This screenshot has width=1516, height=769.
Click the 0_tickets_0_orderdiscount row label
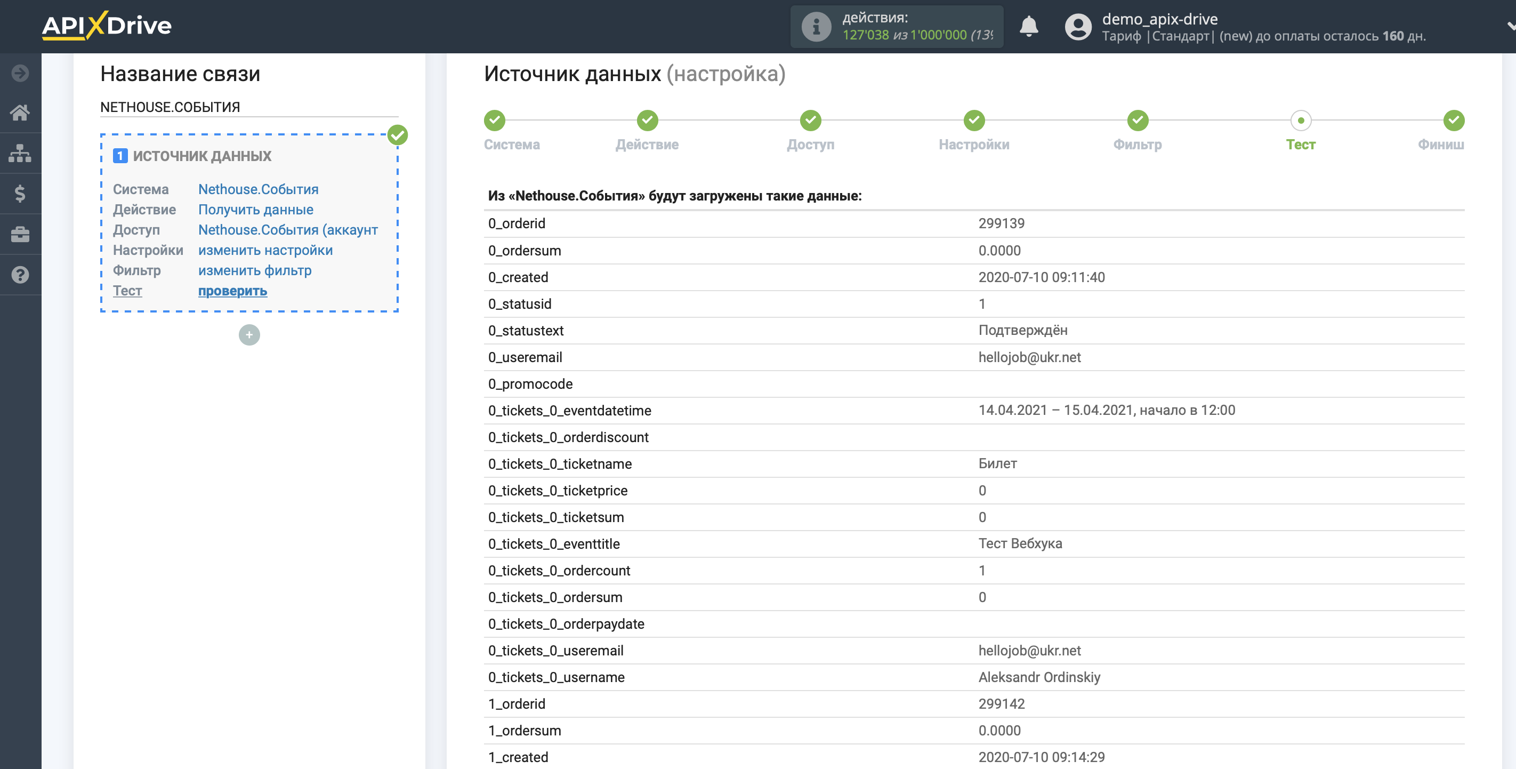tap(568, 437)
